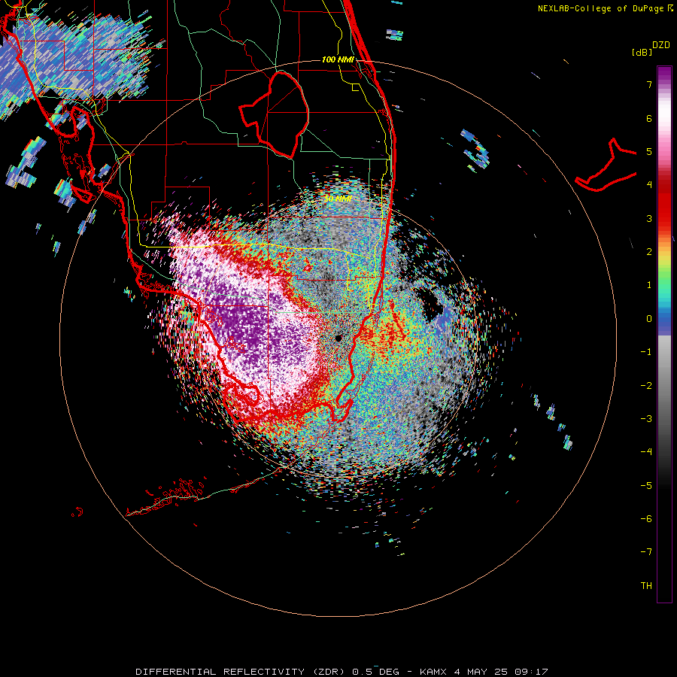677x677 pixels.
Task: Select the positive 1 label on the scale
Action: pos(649,285)
